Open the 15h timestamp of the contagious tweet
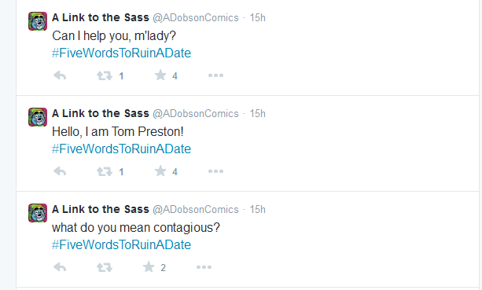 click(257, 210)
